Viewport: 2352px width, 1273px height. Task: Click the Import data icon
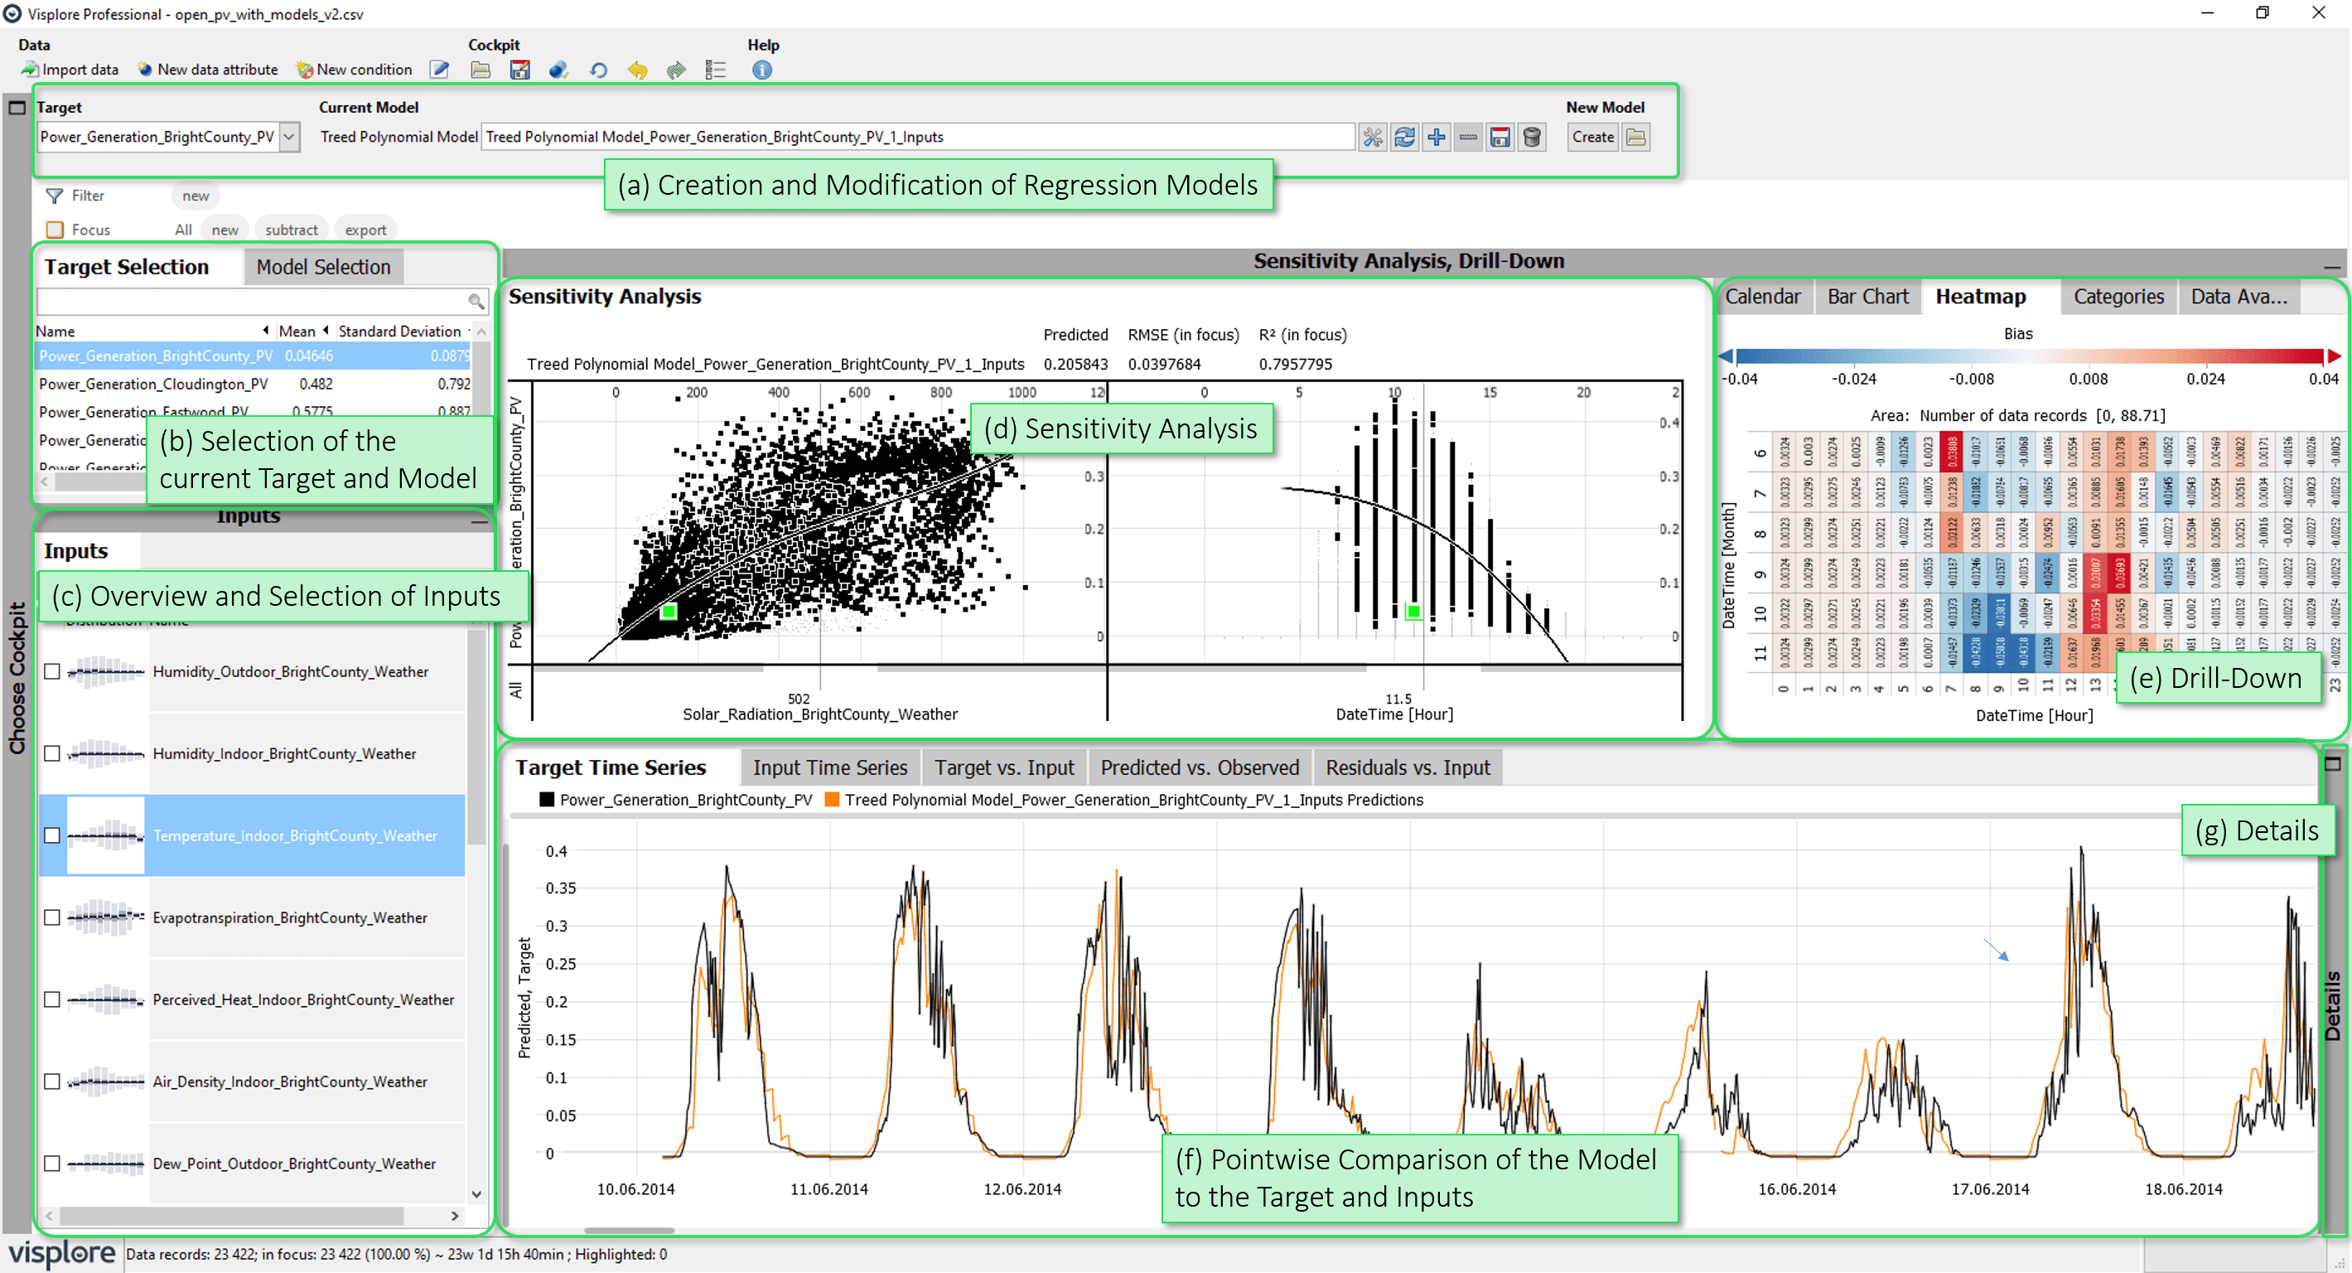pos(30,70)
